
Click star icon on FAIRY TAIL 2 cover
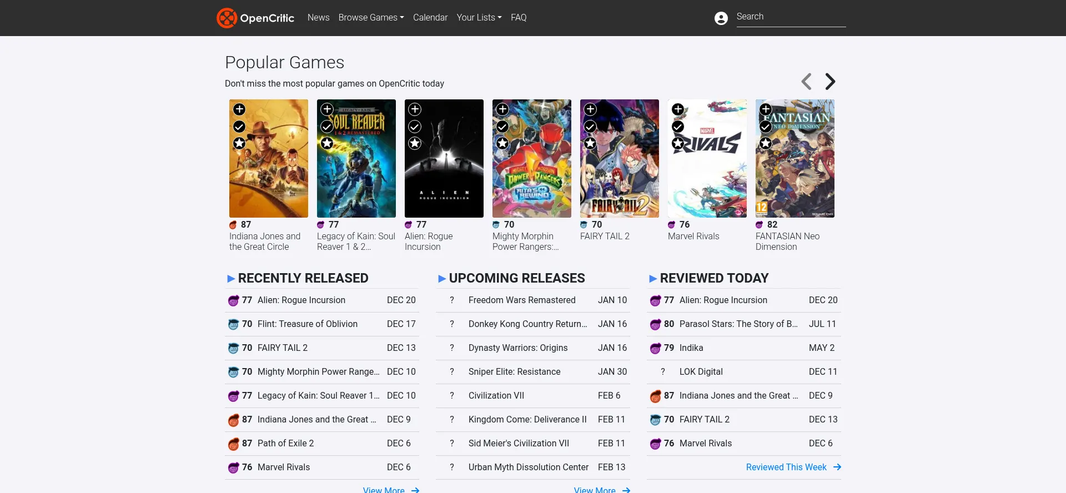click(x=590, y=144)
